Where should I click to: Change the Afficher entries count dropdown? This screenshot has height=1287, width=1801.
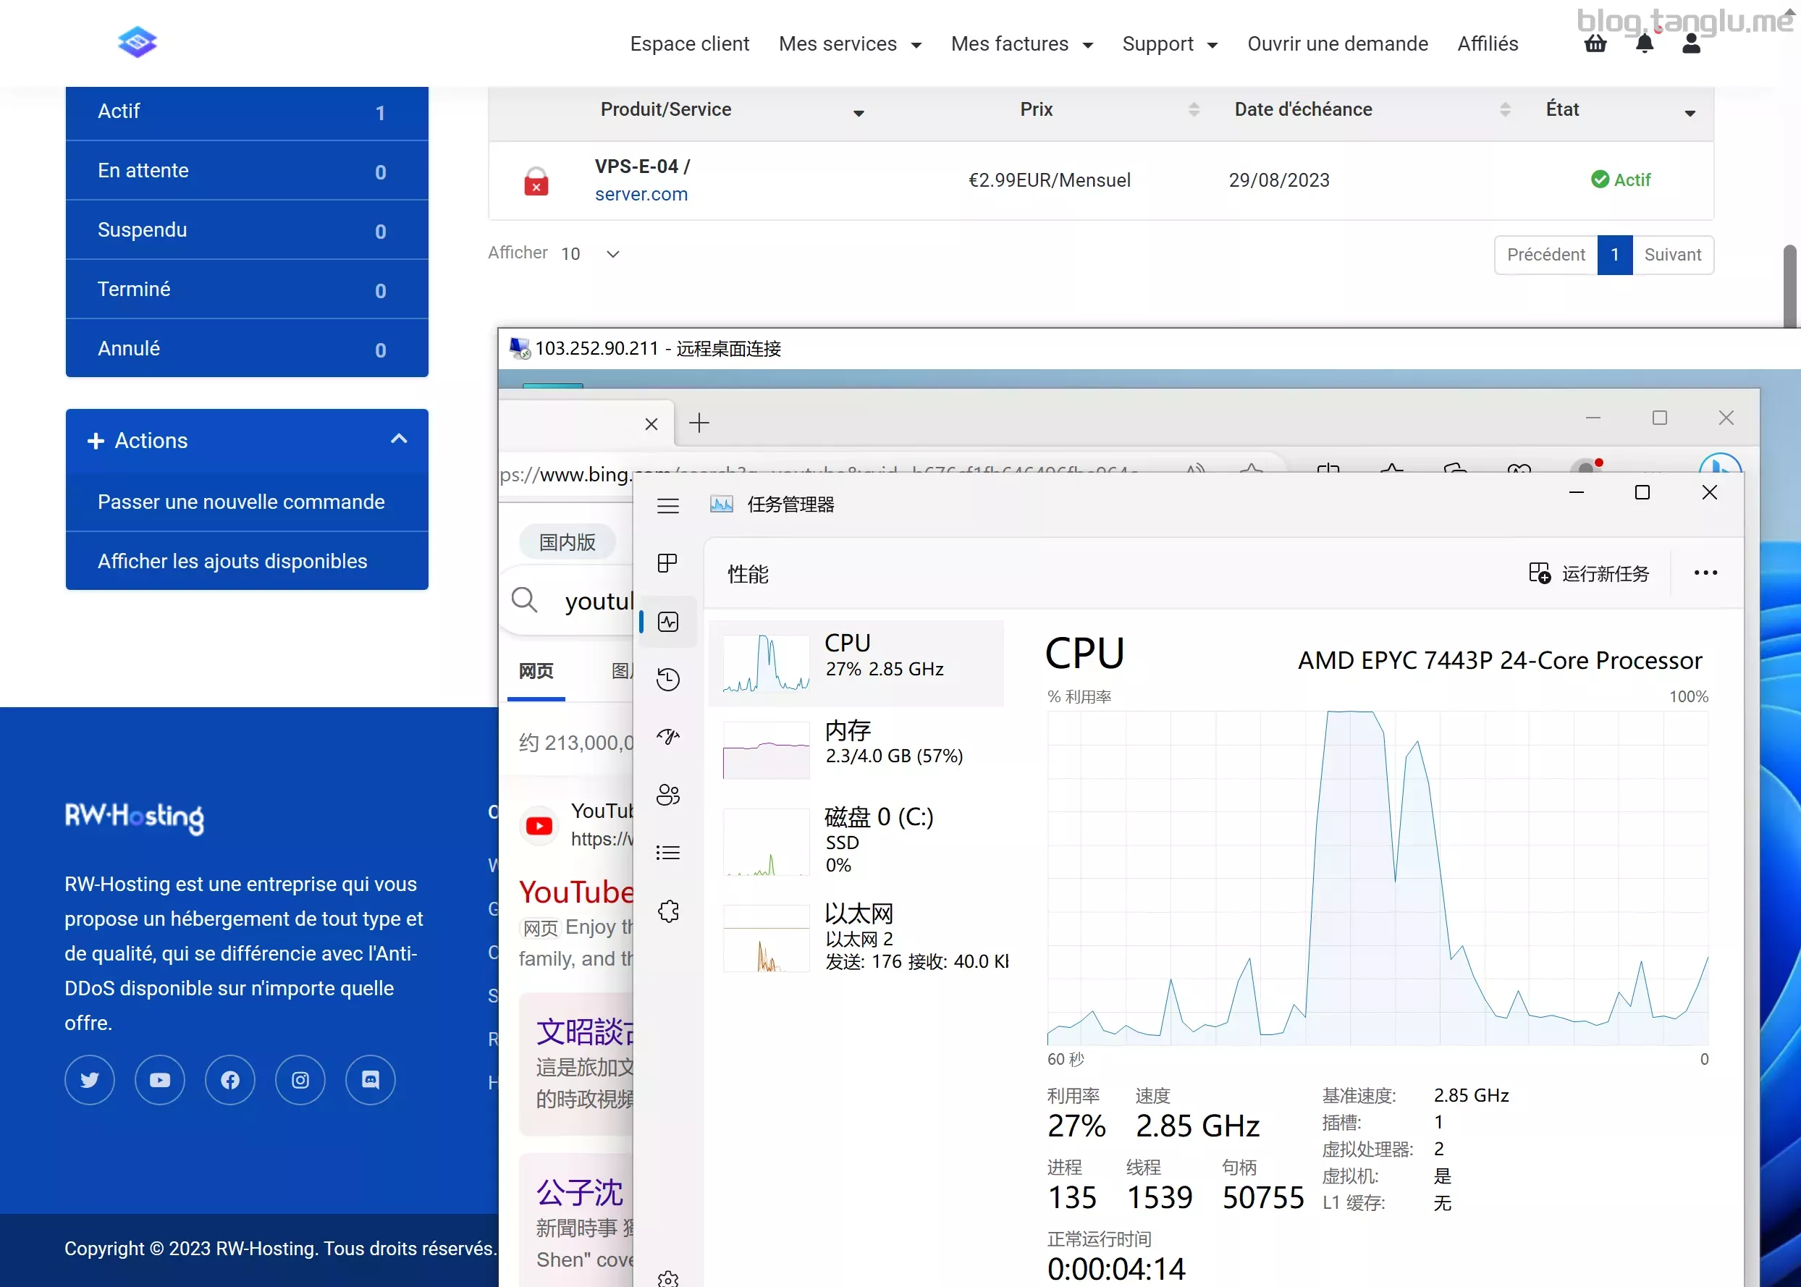click(x=590, y=253)
